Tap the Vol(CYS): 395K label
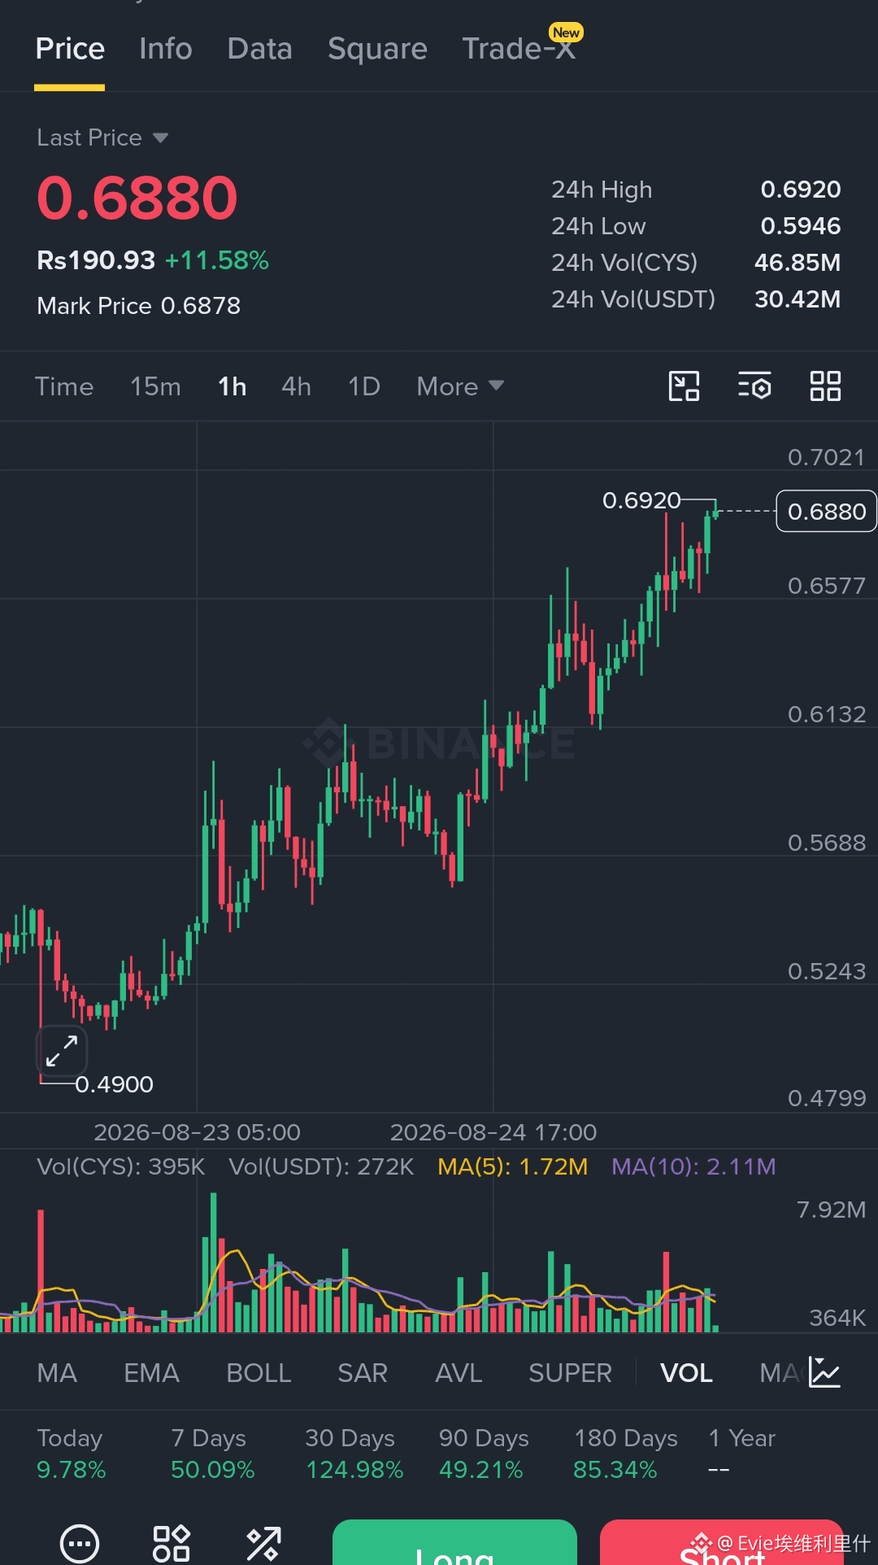The height and width of the screenshot is (1565, 878). [120, 1166]
